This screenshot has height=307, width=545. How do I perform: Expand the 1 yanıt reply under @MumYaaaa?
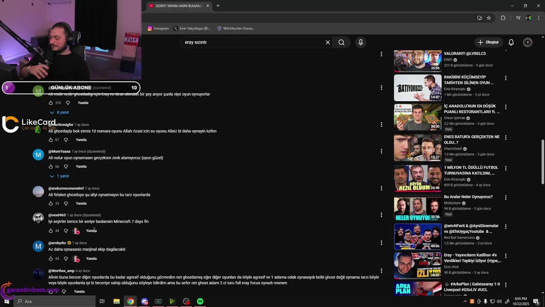point(59,176)
